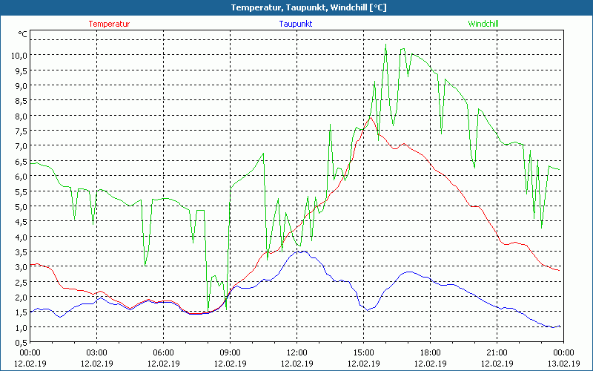593x371 pixels.
Task: Select the 21:00 time axis label
Action: click(497, 352)
